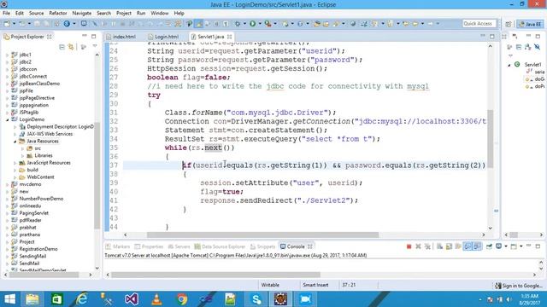This screenshot has height=307, width=547.
Task: Open the File menu
Action: pos(6,14)
